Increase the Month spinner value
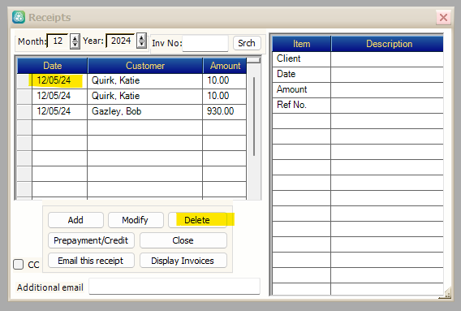Viewport: 461px width, 311px height. click(75, 38)
